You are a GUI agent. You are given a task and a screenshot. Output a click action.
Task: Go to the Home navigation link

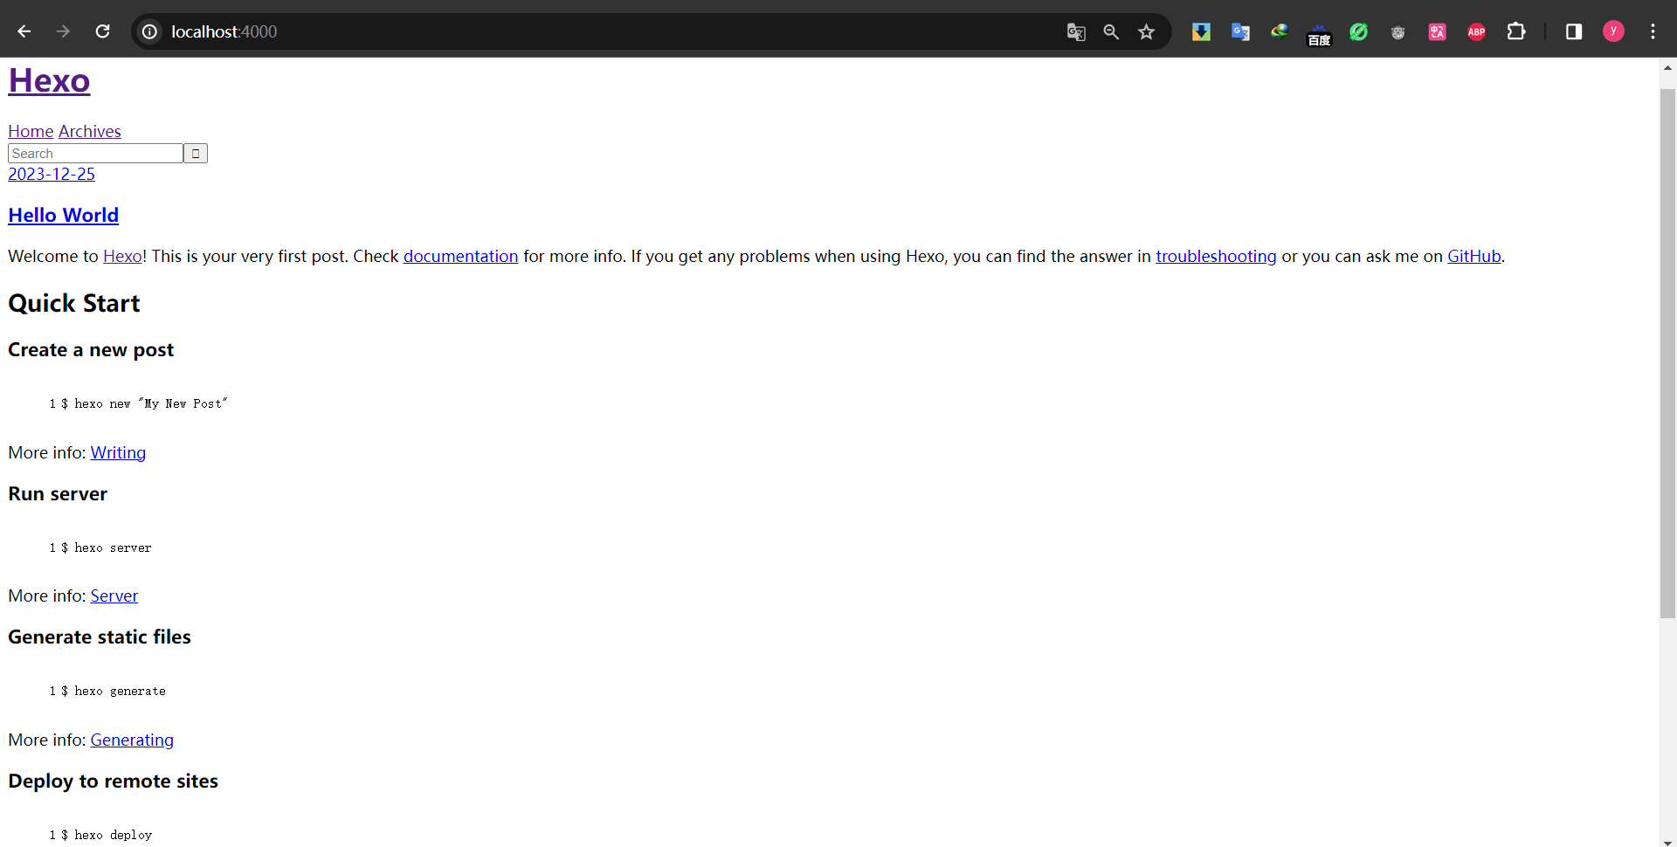[x=31, y=131]
